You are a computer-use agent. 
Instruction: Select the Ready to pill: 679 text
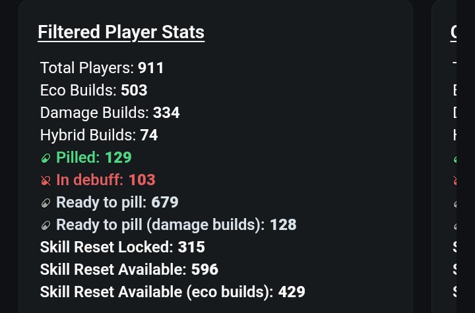[117, 202]
